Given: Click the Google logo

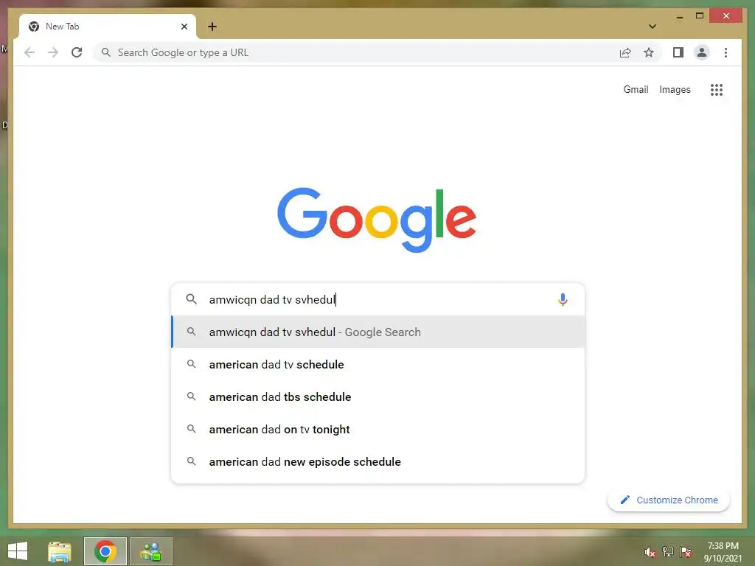Looking at the screenshot, I should (x=377, y=220).
